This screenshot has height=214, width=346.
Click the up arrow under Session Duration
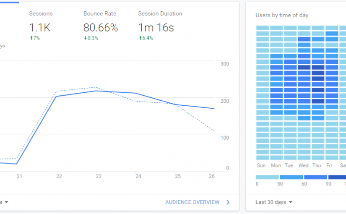pos(140,38)
